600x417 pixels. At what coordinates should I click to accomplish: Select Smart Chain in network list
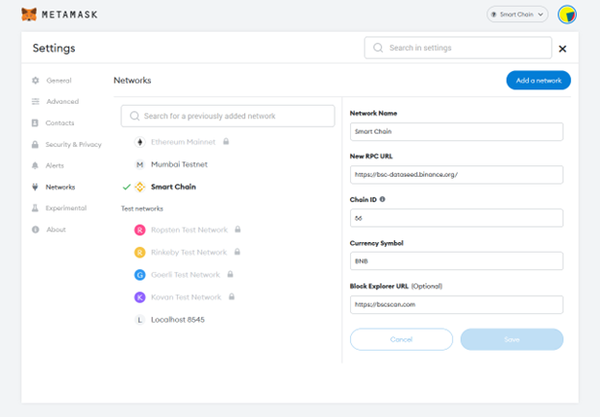[x=173, y=187]
